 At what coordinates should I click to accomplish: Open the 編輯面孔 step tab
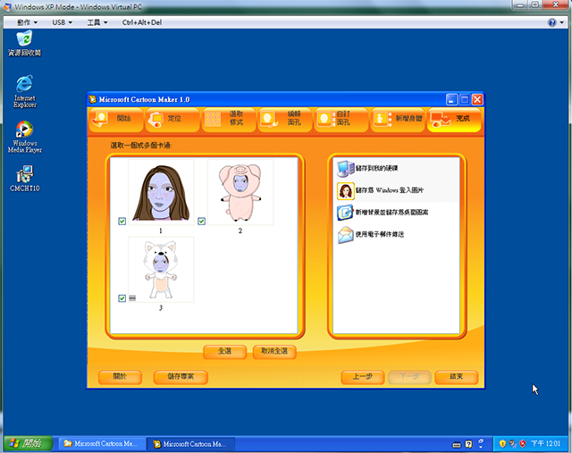(x=285, y=119)
